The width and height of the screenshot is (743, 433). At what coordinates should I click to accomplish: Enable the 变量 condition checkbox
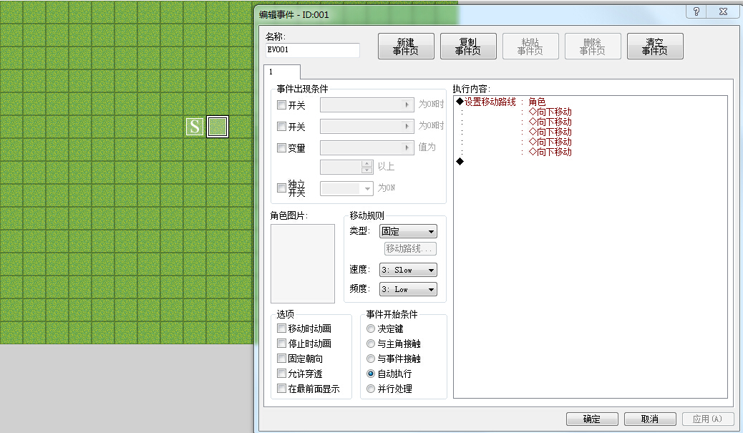point(281,148)
